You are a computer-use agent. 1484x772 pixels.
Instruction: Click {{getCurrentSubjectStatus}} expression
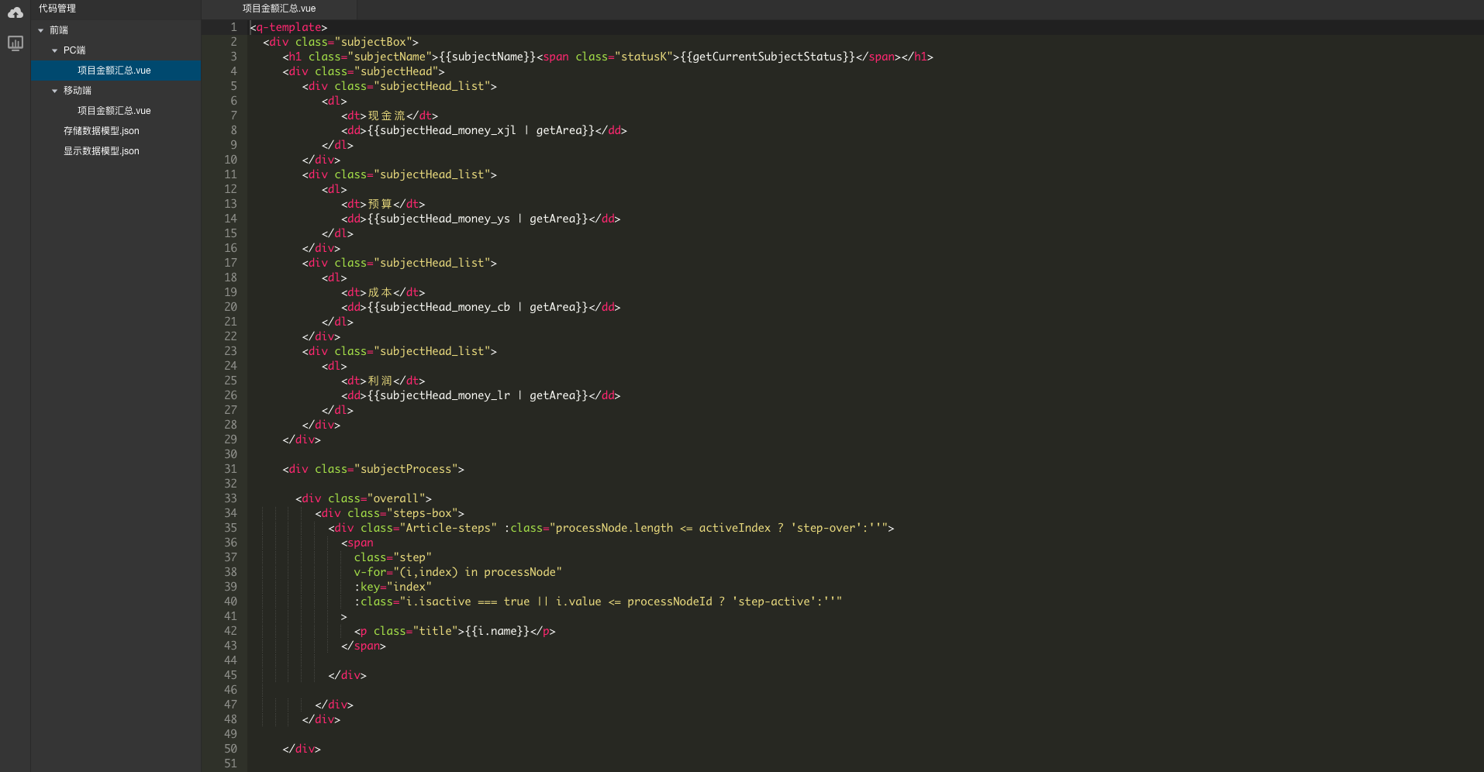tap(768, 57)
